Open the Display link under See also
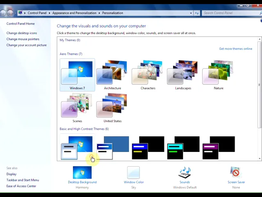 (11, 174)
